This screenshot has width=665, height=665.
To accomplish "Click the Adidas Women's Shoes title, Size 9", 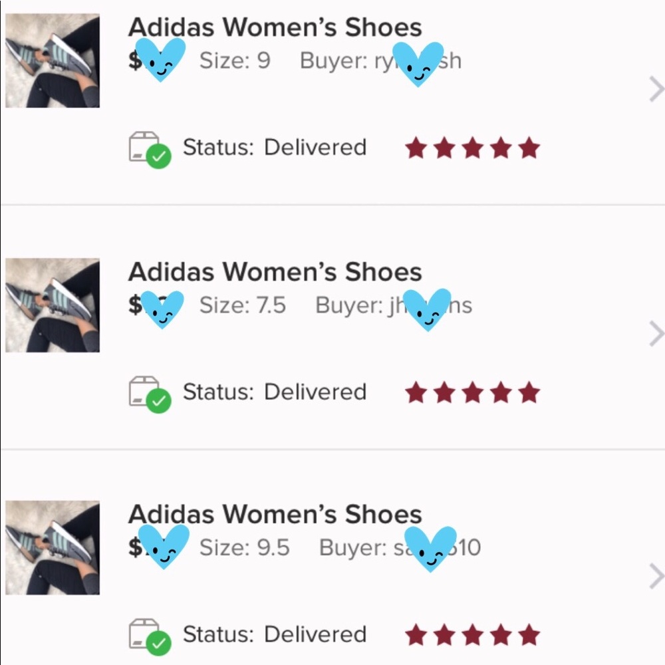I will (275, 27).
